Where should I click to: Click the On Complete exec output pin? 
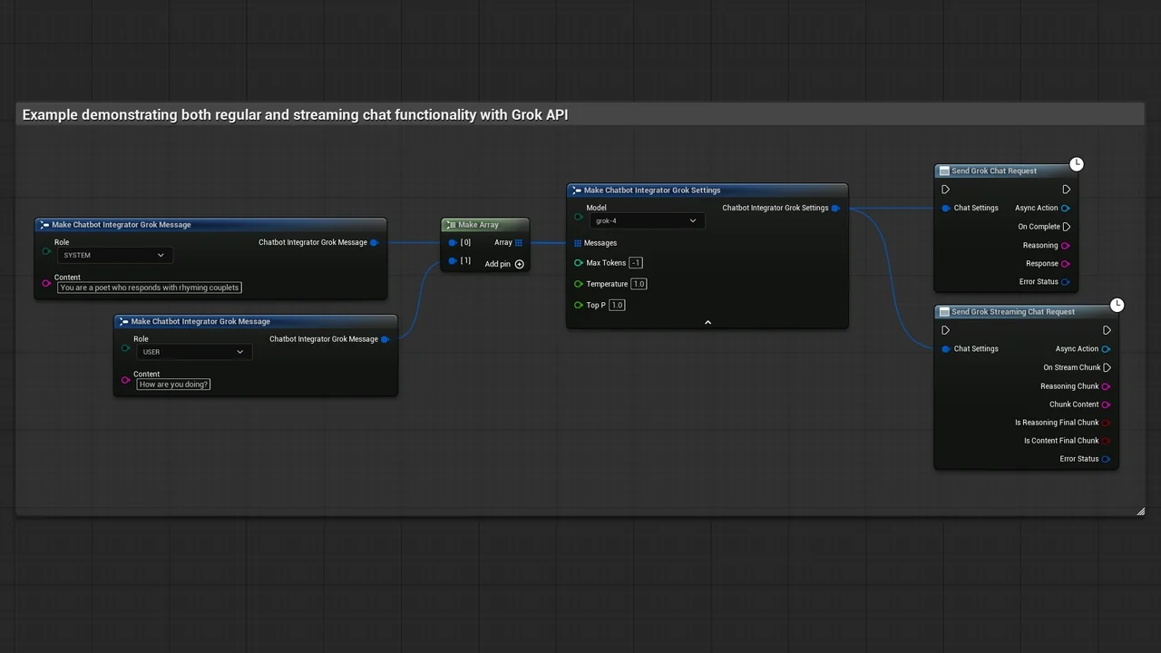pos(1066,227)
